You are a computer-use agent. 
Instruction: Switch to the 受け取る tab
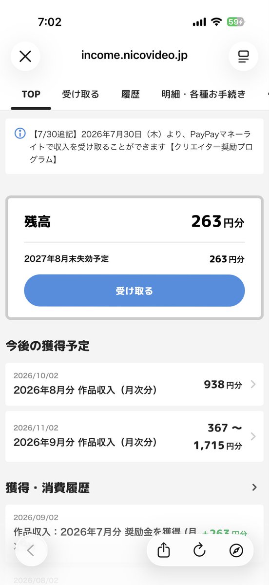[81, 94]
